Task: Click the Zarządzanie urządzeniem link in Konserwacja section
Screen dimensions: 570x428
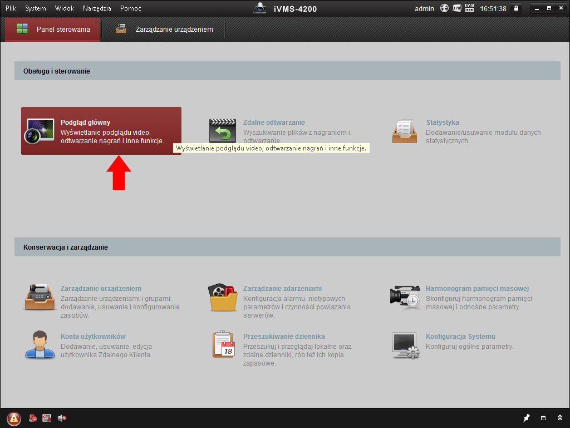Action: [101, 289]
